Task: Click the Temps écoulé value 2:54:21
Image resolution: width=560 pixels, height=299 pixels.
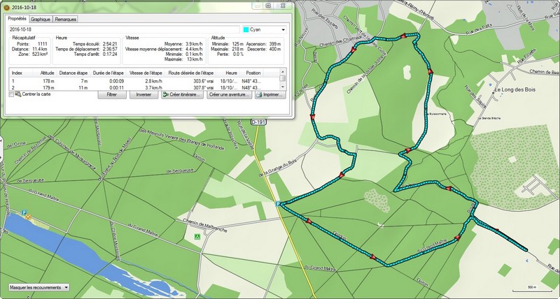Action: [110, 44]
